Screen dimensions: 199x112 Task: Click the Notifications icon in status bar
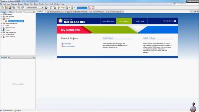(x=4, y=111)
